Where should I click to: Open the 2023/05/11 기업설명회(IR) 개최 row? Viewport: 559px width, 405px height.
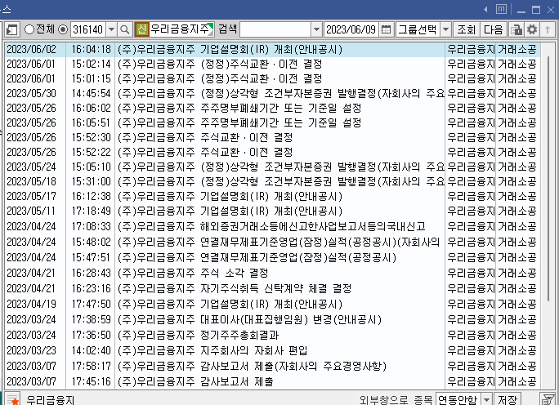point(272,211)
